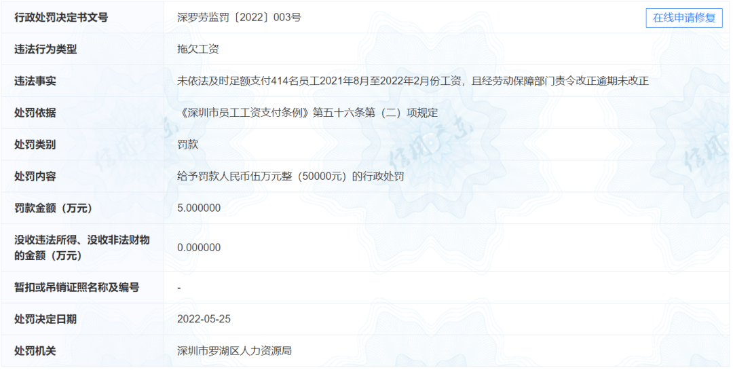The width and height of the screenshot is (733, 370).
Task: Click the 行政处罚决定书文号 label
Action: coord(61,18)
